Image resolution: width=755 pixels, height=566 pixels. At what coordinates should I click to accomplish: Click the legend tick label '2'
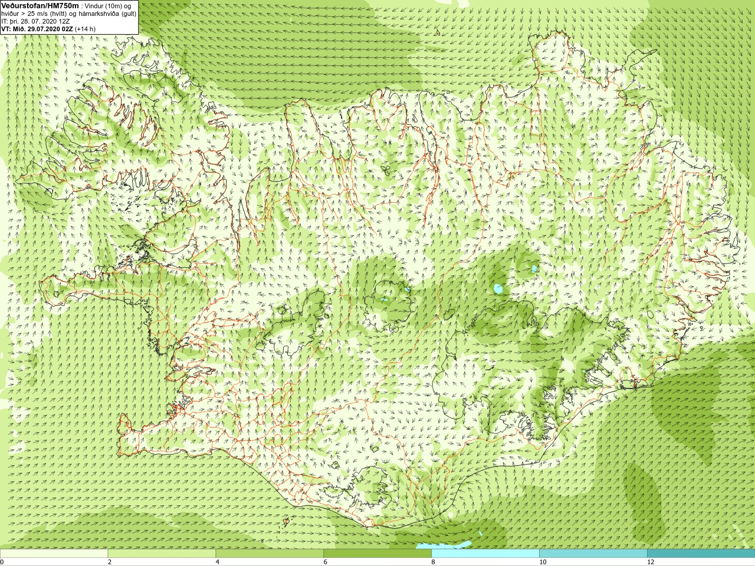[x=110, y=562]
